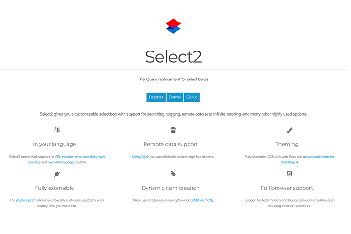Click the In your language heading
The height and width of the screenshot is (234, 351).
coord(54,144)
